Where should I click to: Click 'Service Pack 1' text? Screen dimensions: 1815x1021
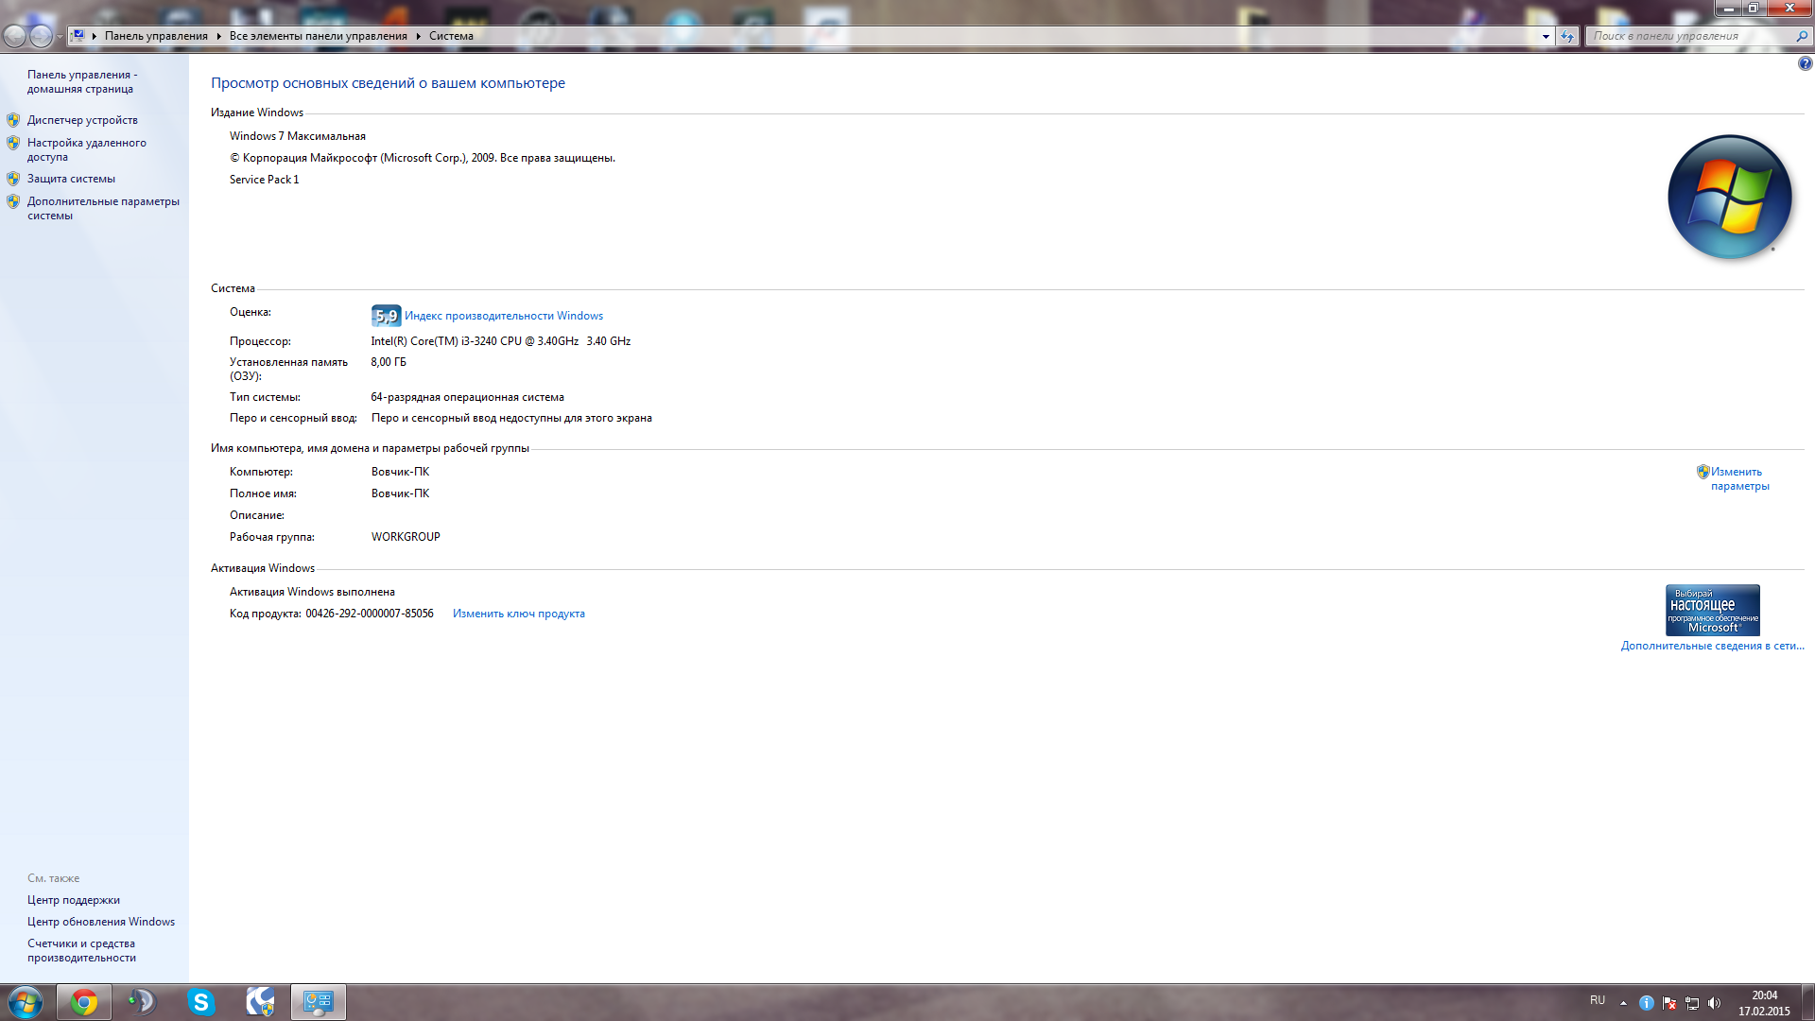(265, 180)
